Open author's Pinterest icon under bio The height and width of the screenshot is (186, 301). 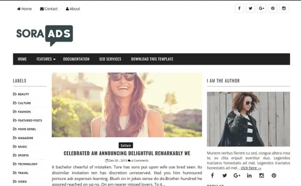click(274, 176)
